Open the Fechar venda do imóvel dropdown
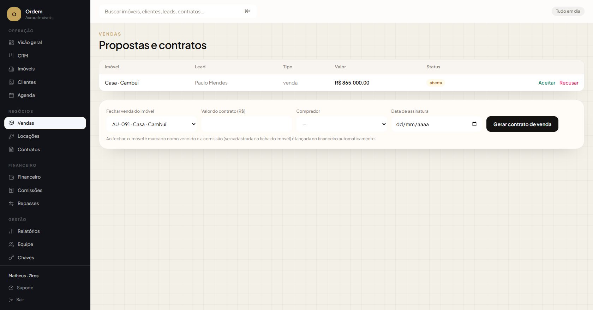This screenshot has height=310, width=593. coord(152,124)
